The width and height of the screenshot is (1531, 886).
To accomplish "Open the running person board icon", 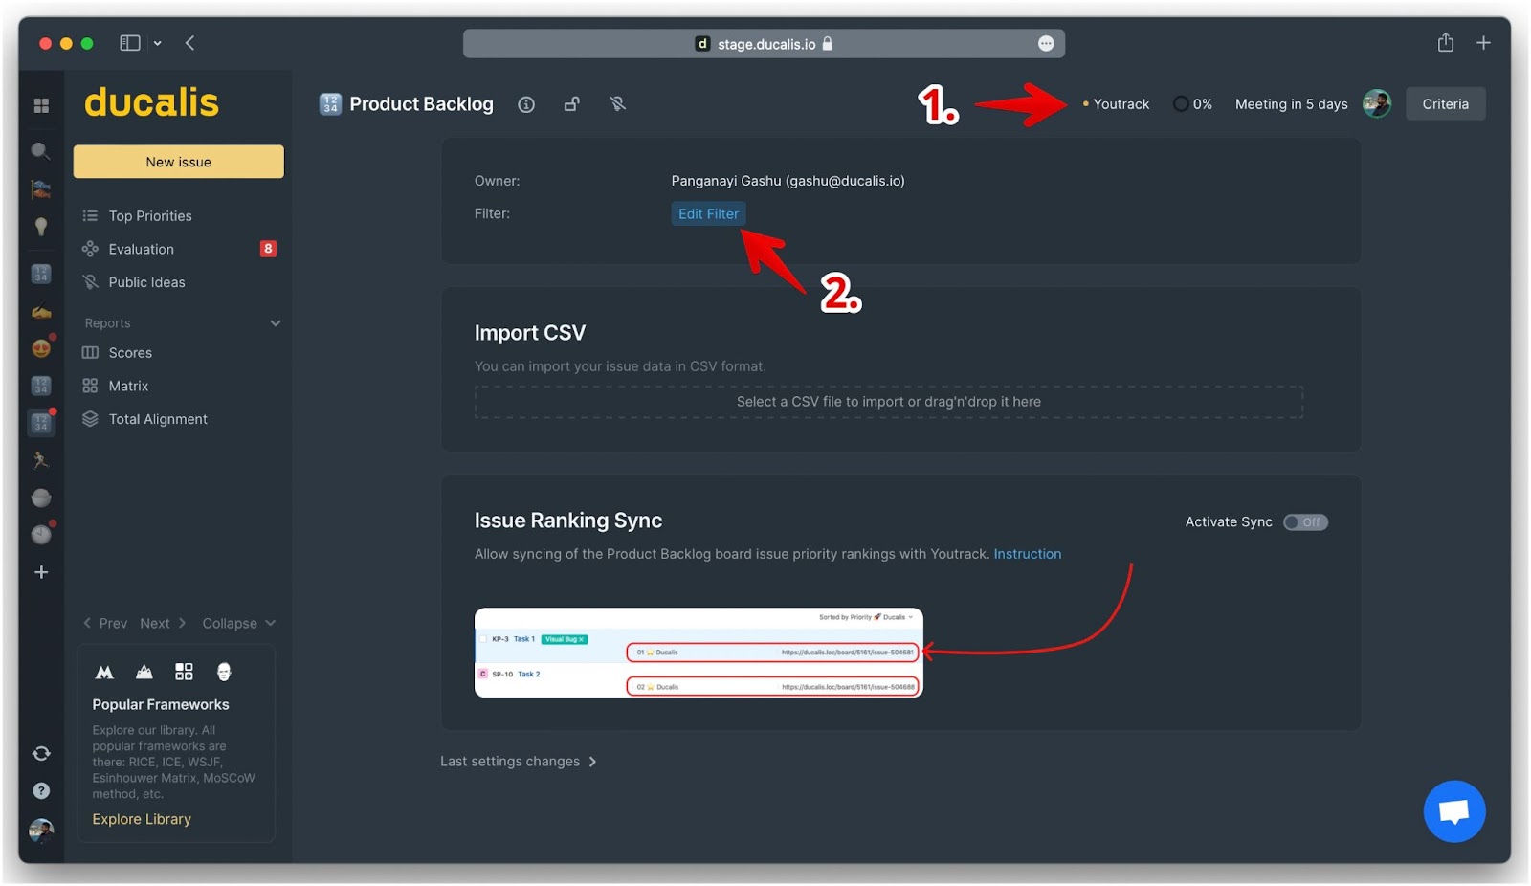I will click(40, 460).
